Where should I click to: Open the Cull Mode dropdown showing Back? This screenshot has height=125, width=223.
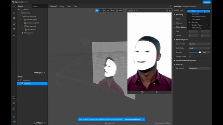[x=199, y=48]
